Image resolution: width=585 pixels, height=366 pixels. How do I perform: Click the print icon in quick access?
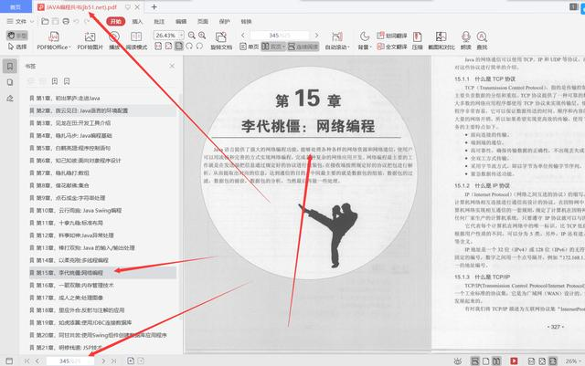point(66,21)
